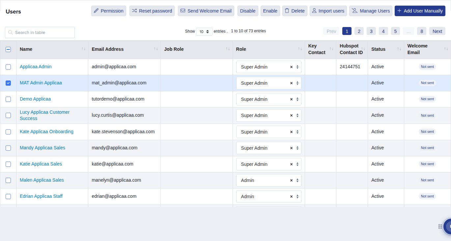Image resolution: width=451 pixels, height=241 pixels.
Task: Click Add User Manually
Action: 420,11
